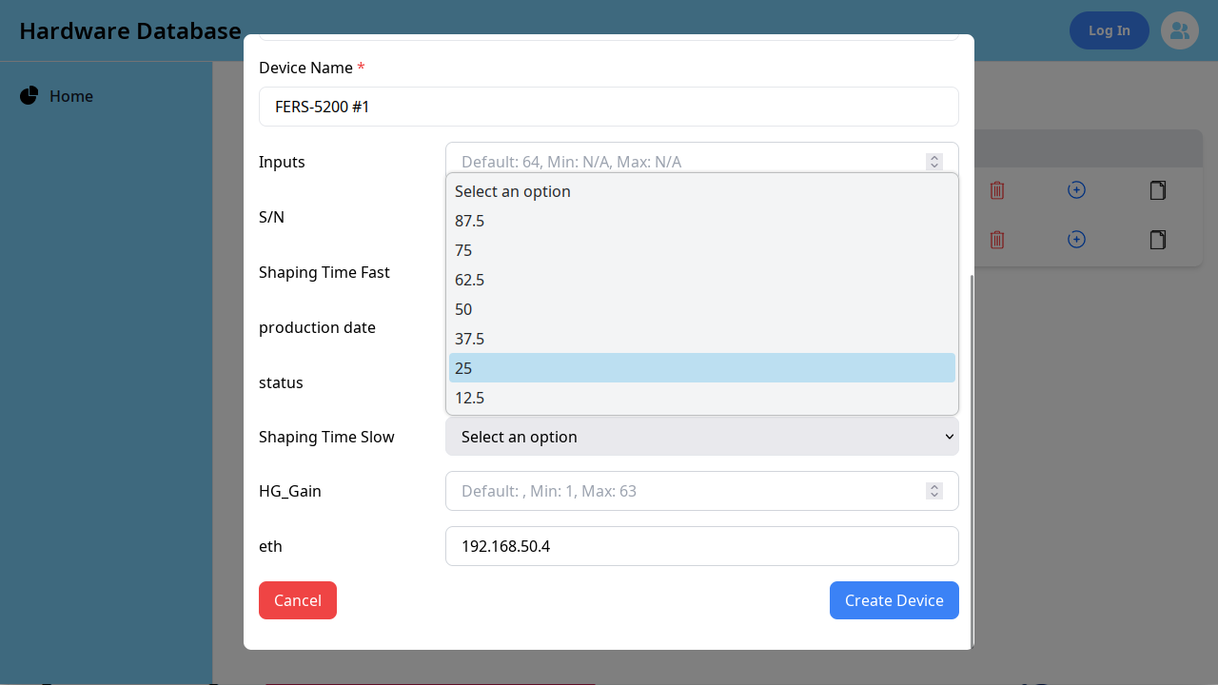
Task: Click the Log In button
Action: click(1110, 30)
